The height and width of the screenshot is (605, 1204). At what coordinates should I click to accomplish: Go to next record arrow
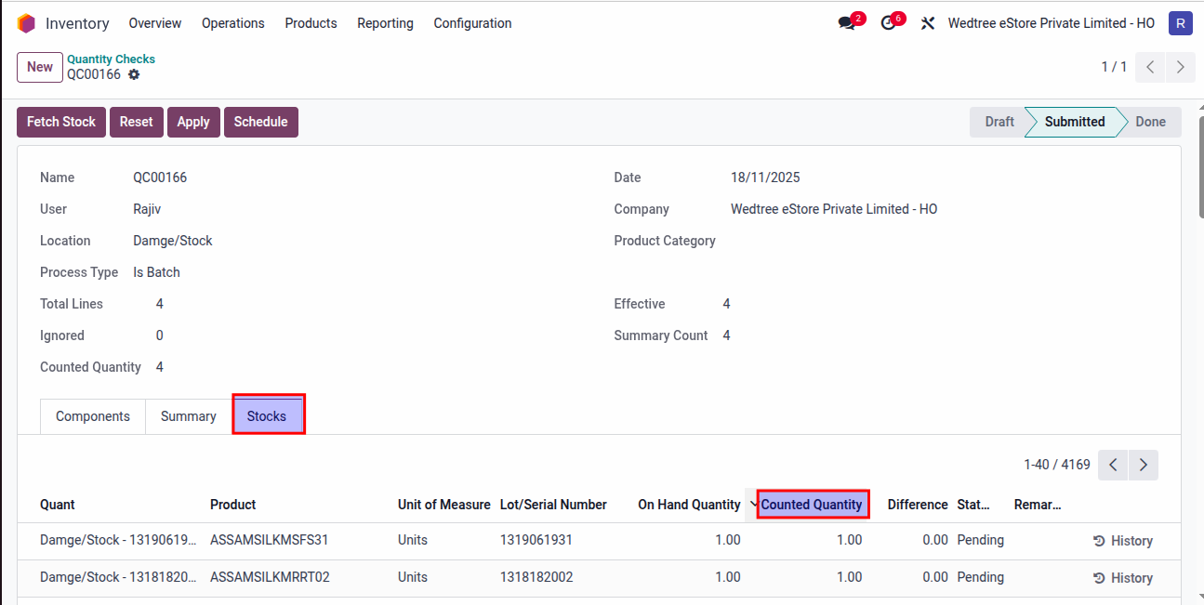point(1180,67)
